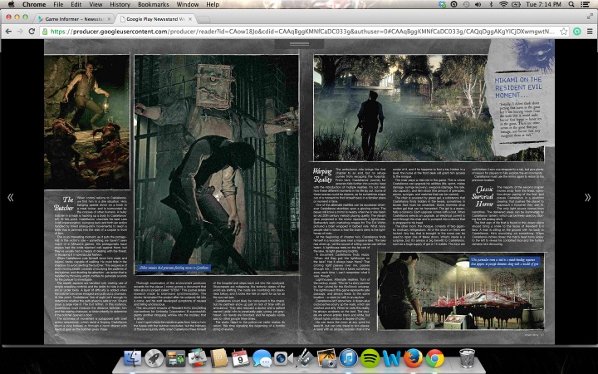The width and height of the screenshot is (598, 374).
Task: Click the browser forward arrow
Action: pyautogui.click(x=20, y=32)
